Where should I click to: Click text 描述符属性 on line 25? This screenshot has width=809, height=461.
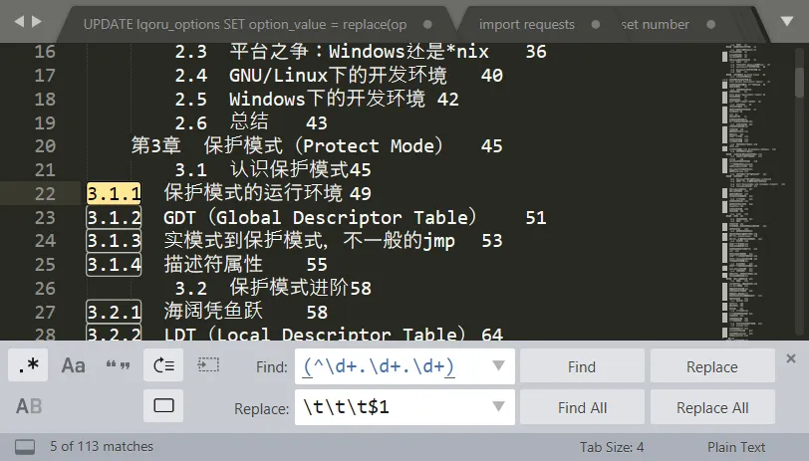pyautogui.click(x=213, y=264)
